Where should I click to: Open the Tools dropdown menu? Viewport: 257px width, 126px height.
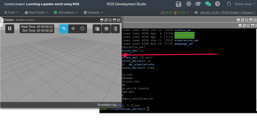11,12
